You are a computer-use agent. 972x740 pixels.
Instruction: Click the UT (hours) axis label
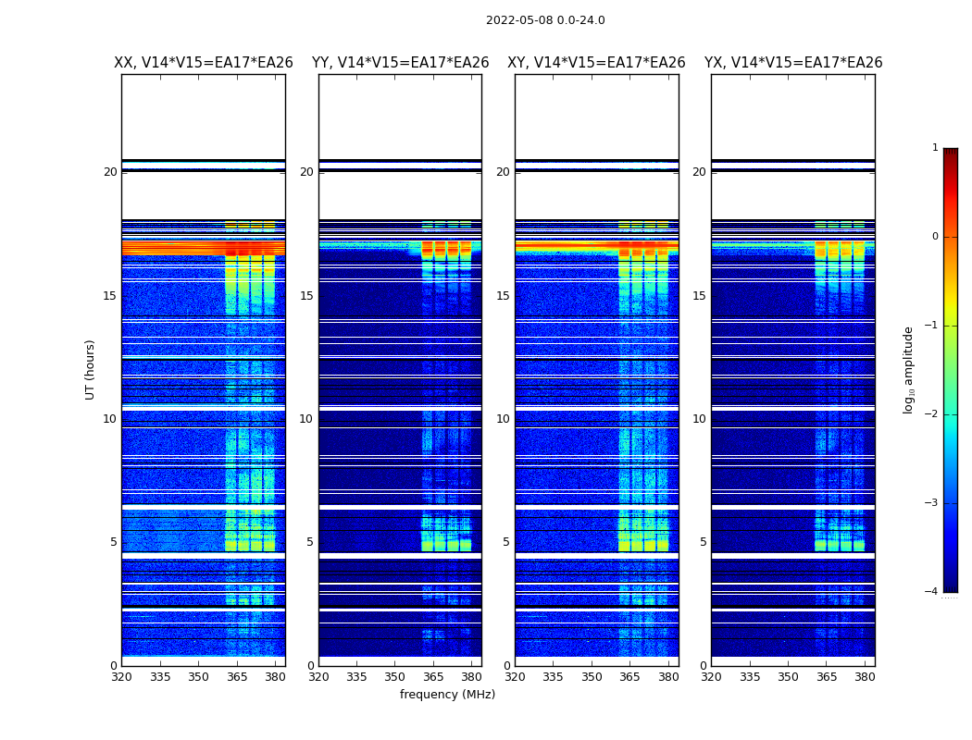(x=91, y=369)
